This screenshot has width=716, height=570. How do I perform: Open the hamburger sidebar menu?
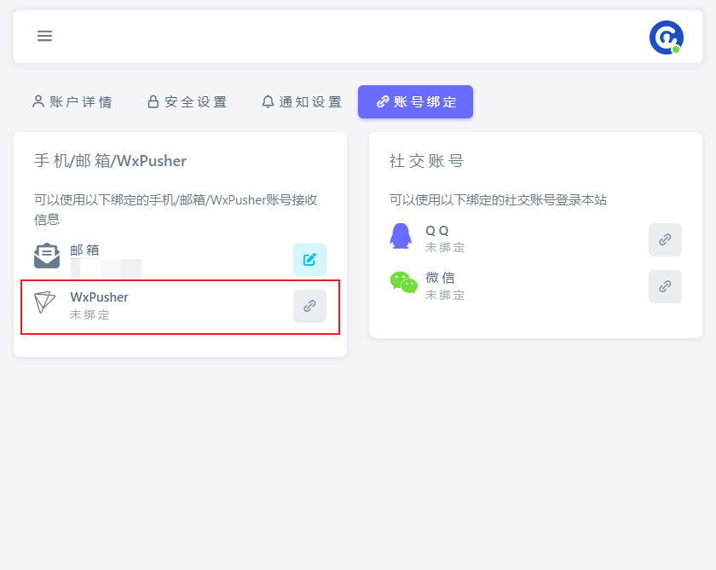pyautogui.click(x=44, y=36)
